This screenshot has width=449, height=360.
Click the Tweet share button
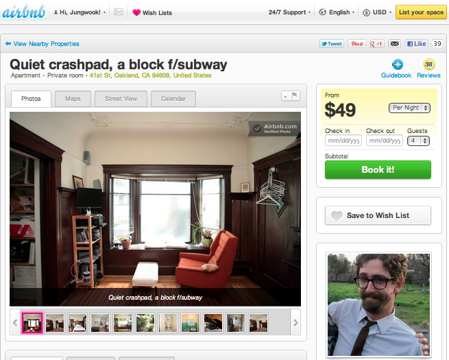click(x=332, y=44)
